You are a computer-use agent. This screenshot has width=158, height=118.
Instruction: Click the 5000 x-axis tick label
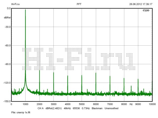[82, 104]
